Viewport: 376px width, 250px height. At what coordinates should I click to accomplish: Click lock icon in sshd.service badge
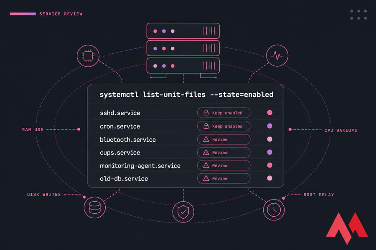tap(206, 112)
